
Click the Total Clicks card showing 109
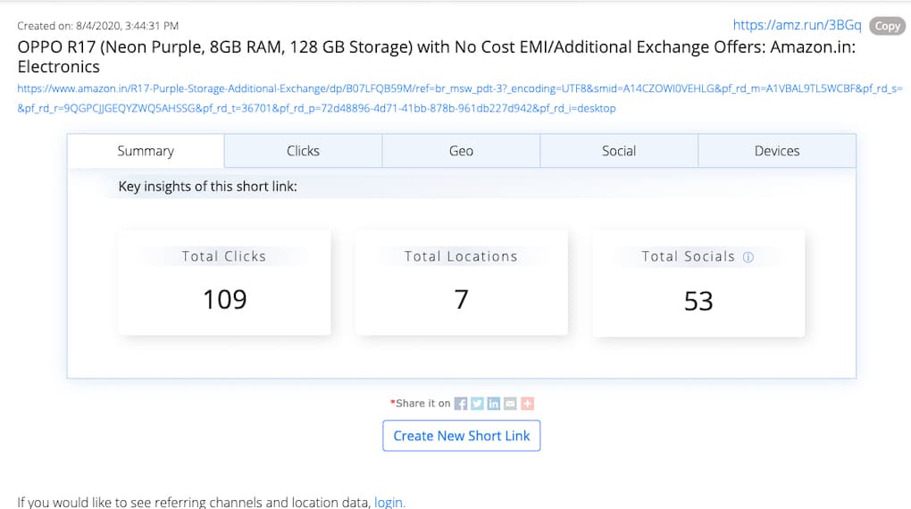(224, 283)
